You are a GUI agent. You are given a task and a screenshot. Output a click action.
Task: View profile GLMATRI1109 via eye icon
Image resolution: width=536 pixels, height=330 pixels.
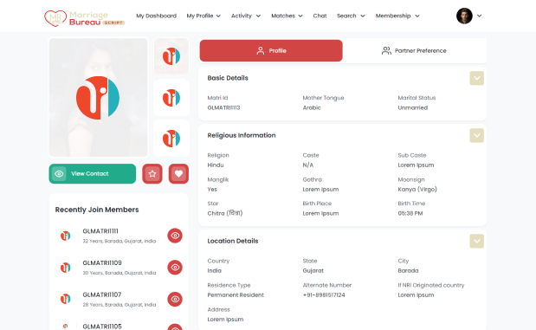coord(175,268)
